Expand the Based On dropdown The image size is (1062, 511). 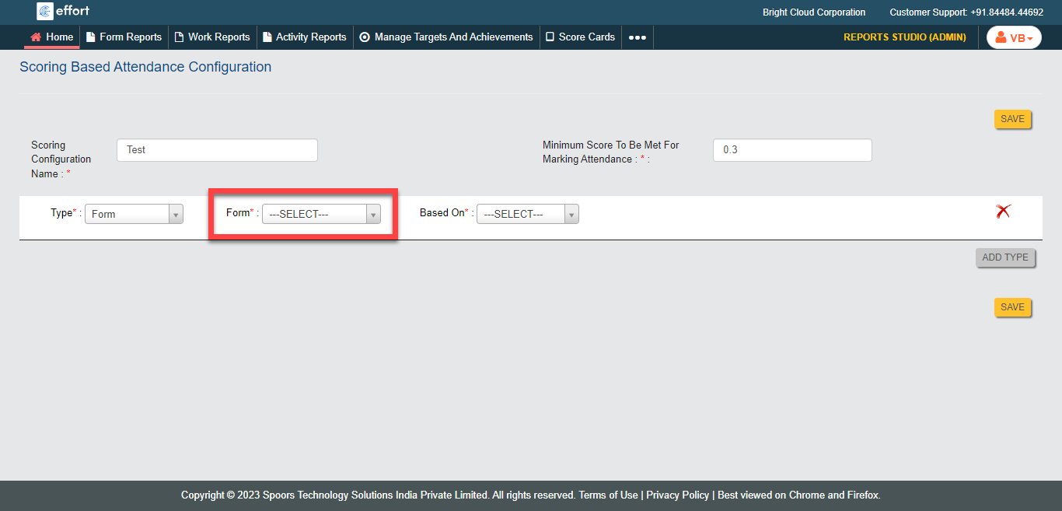527,214
